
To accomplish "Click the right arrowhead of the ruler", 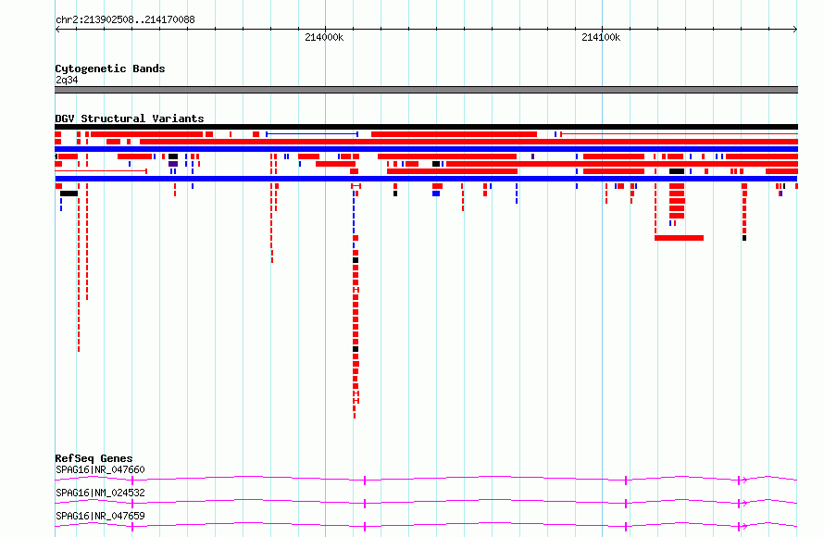I will [x=795, y=30].
